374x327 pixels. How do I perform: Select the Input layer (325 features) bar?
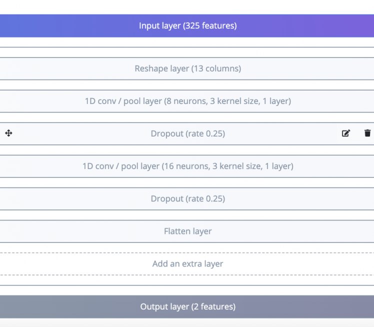coord(187,25)
